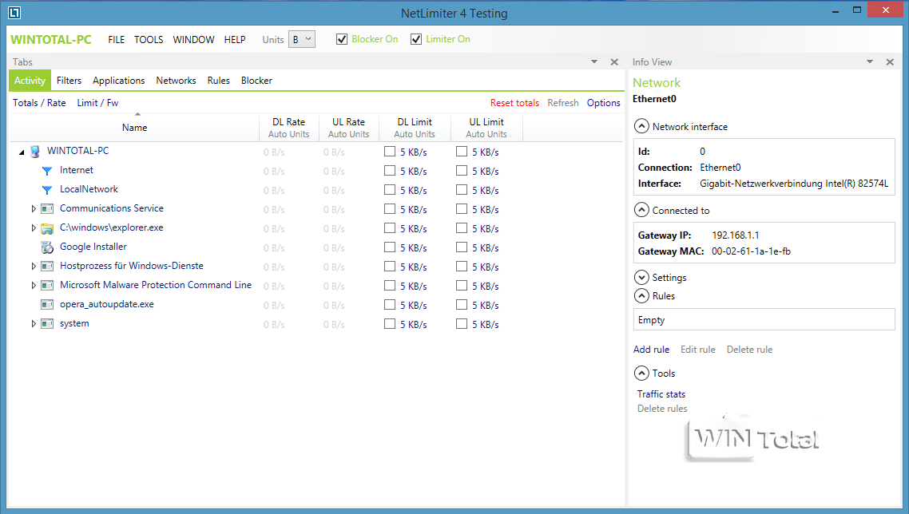Enable DL Limit checkbox for Internet

pyautogui.click(x=390, y=171)
